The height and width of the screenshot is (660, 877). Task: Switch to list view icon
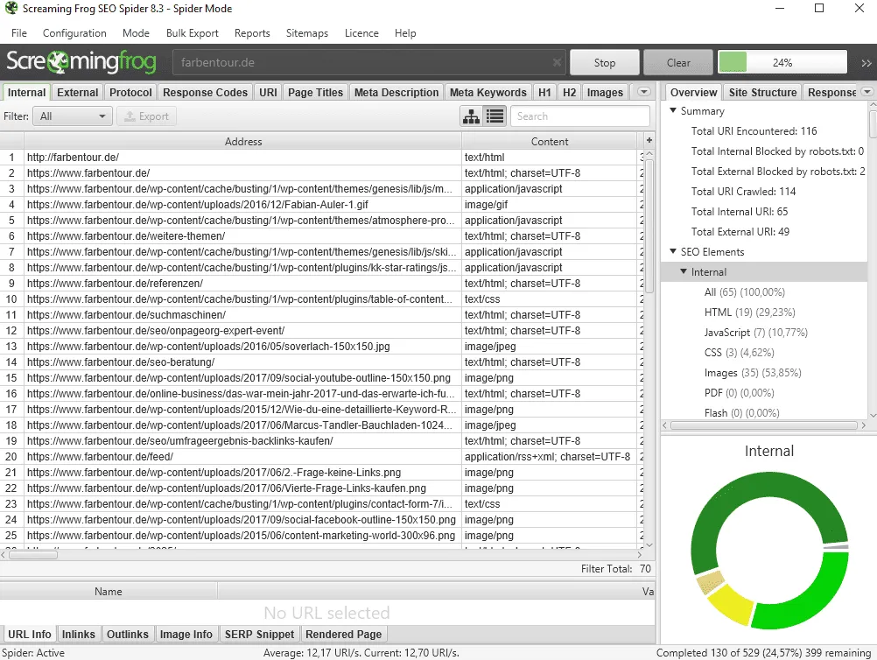pyautogui.click(x=495, y=116)
